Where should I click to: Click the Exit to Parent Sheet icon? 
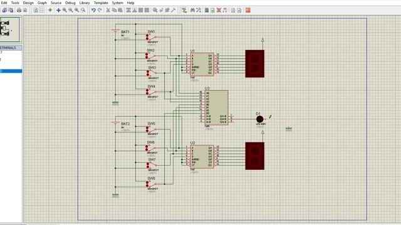point(225,10)
